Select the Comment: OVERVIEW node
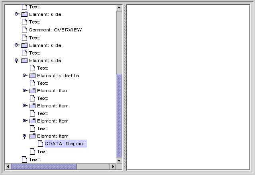 coord(55,30)
